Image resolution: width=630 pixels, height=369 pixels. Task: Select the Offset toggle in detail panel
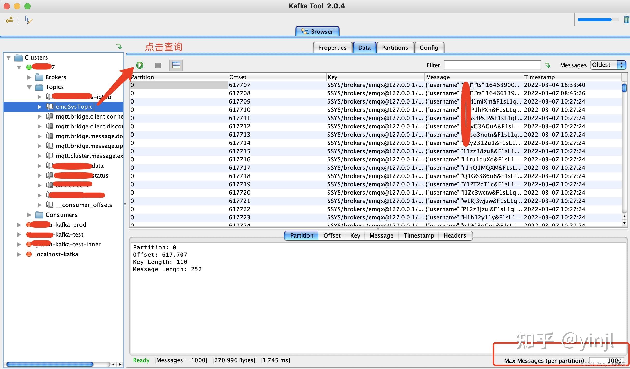pyautogui.click(x=332, y=235)
